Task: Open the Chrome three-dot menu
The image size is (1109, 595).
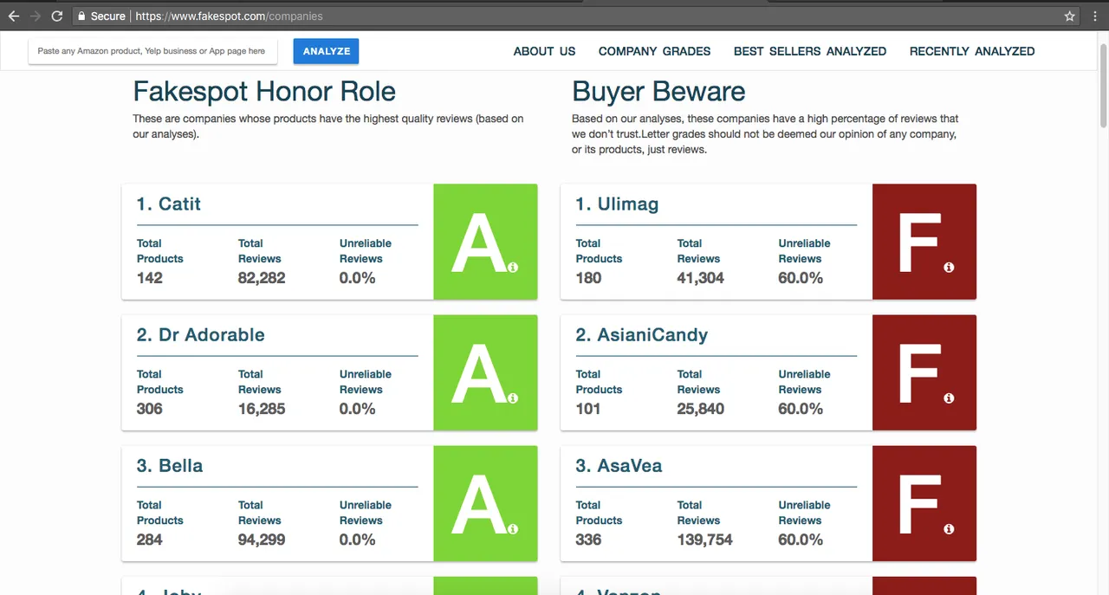Action: pos(1093,16)
